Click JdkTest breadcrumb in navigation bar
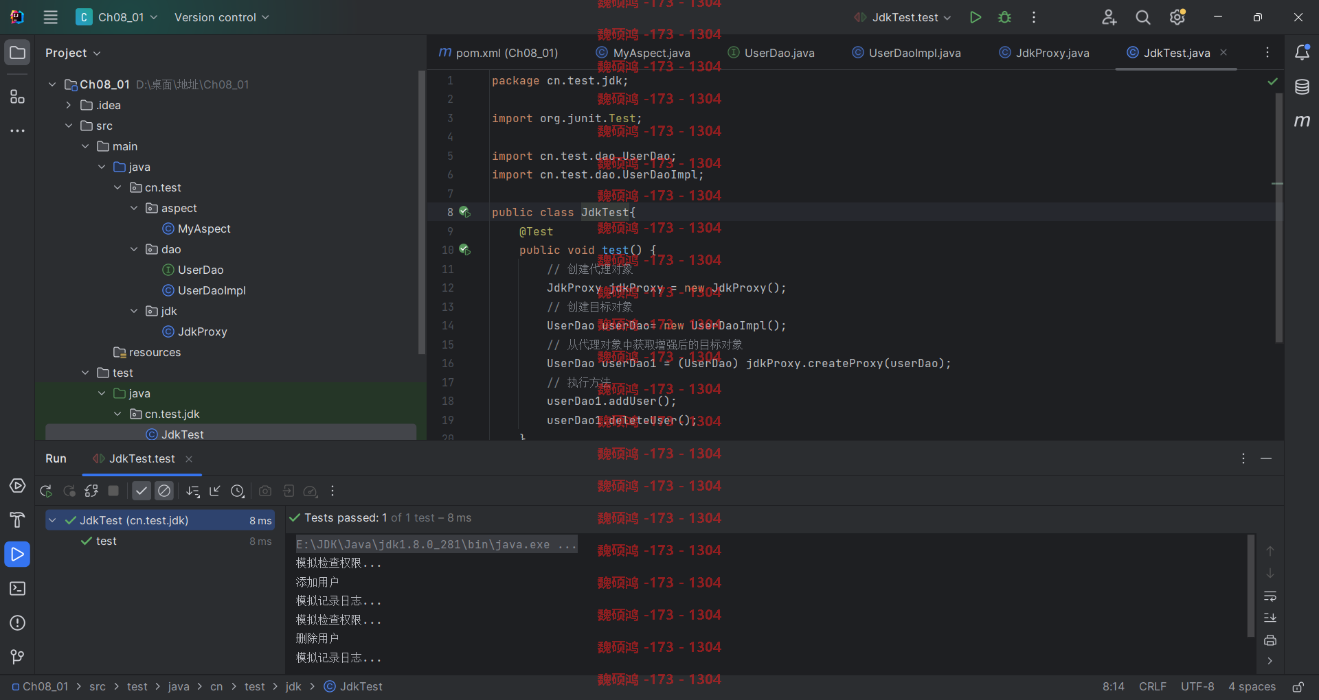 (354, 687)
